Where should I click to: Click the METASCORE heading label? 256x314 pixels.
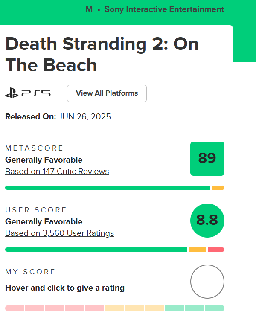click(34, 148)
